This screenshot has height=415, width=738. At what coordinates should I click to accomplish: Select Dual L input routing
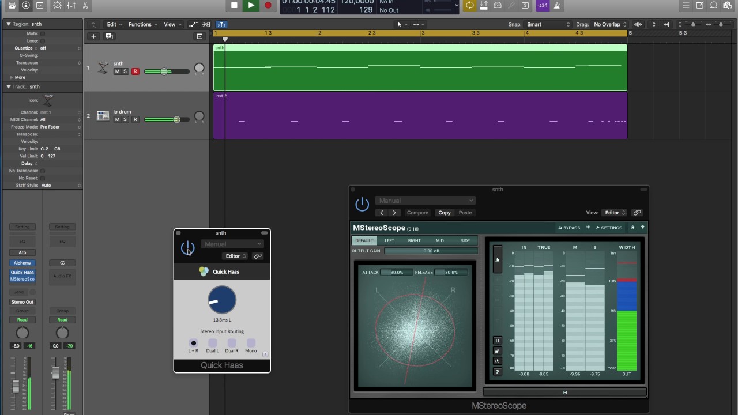(x=212, y=343)
